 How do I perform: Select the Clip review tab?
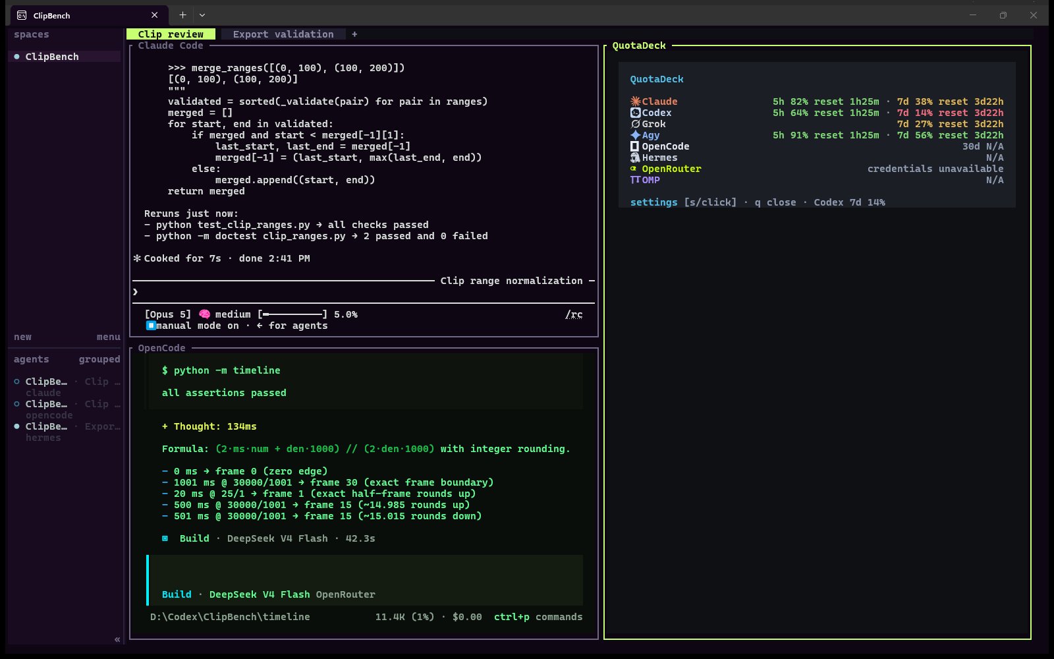171,34
